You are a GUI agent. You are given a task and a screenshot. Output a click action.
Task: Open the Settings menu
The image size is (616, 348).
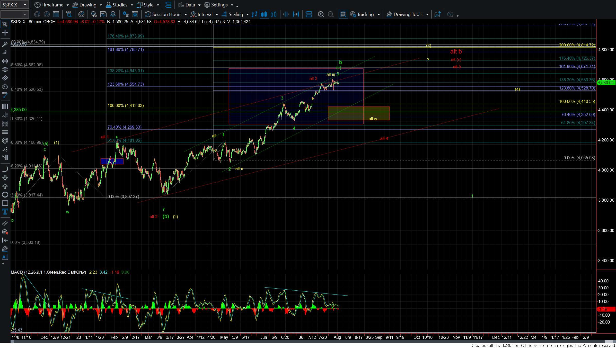(216, 5)
